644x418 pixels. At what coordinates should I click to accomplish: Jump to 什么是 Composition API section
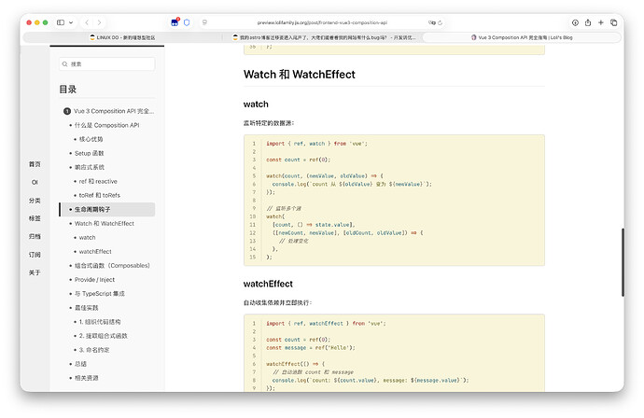[x=106, y=125]
